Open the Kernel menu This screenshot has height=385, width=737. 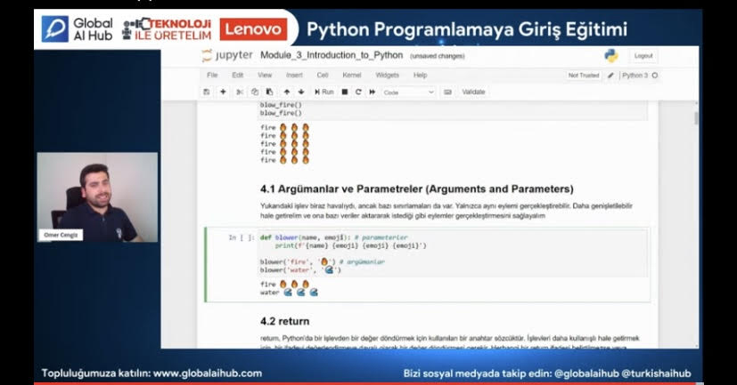(x=352, y=76)
